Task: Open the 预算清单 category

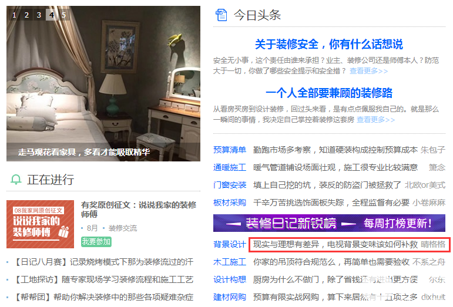Action: pos(230,150)
